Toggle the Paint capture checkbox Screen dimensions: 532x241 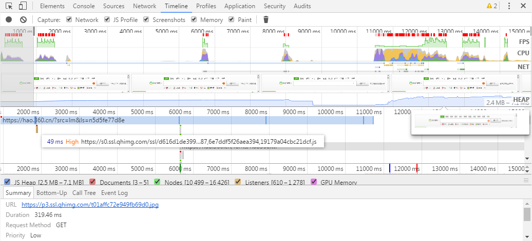pyautogui.click(x=232, y=19)
